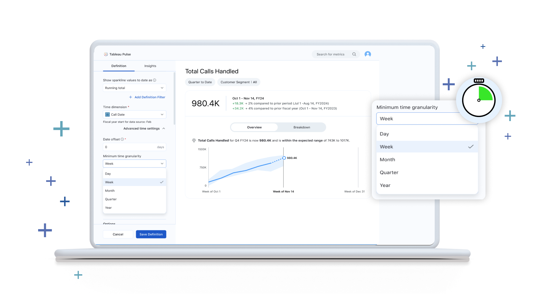The image size is (535, 299).
Task: Click info icon beside sparkline values label
Action: coord(154,80)
